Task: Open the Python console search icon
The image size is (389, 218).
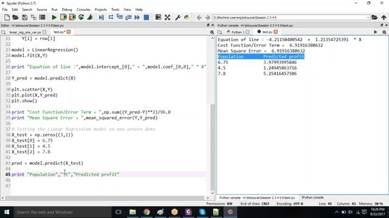Action: (x=384, y=32)
